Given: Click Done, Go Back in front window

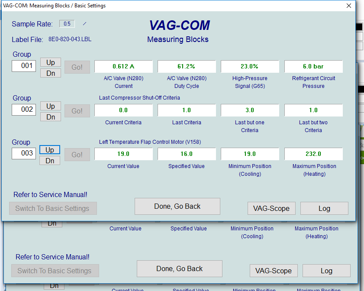Looking at the screenshot, I should tap(177, 206).
